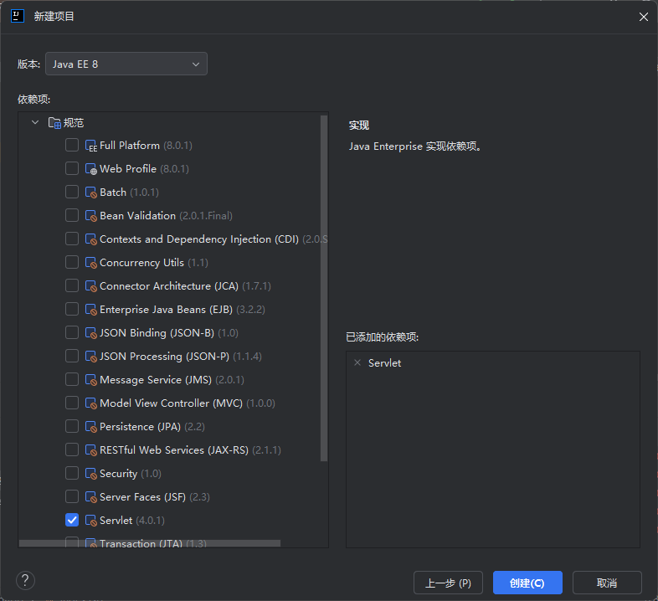Image resolution: width=658 pixels, height=601 pixels.
Task: Click the JSON Binding library icon
Action: click(91, 333)
